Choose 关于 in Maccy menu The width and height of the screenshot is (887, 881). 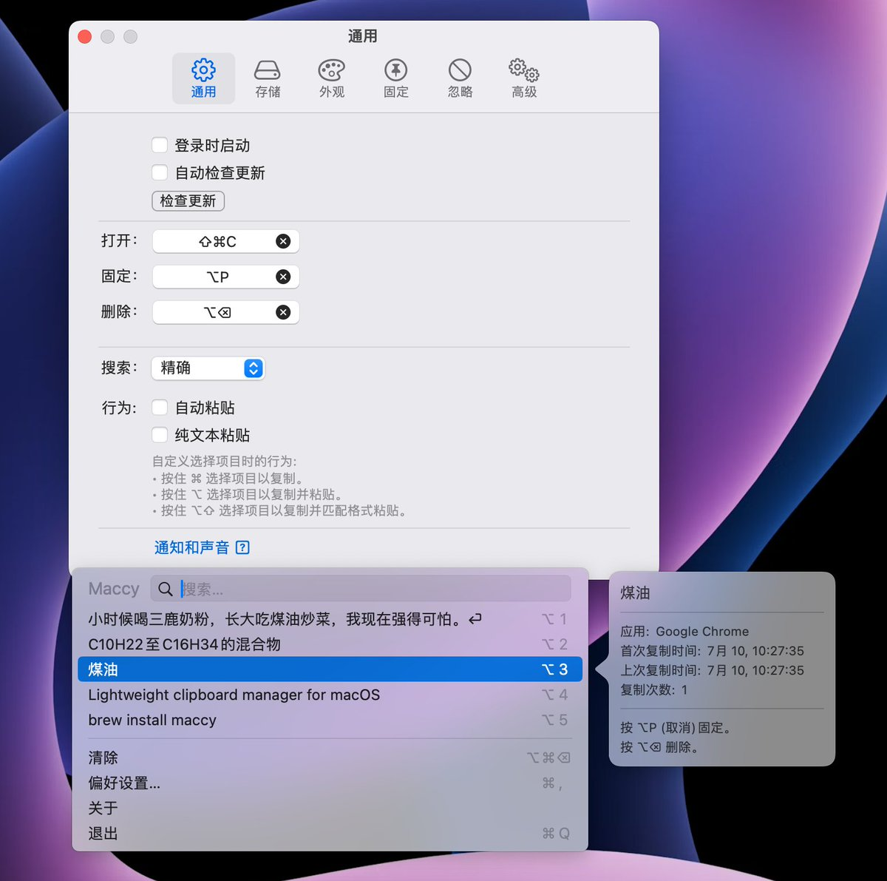tap(330, 808)
